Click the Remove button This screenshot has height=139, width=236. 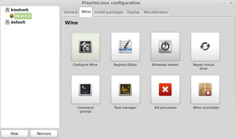(x=44, y=134)
